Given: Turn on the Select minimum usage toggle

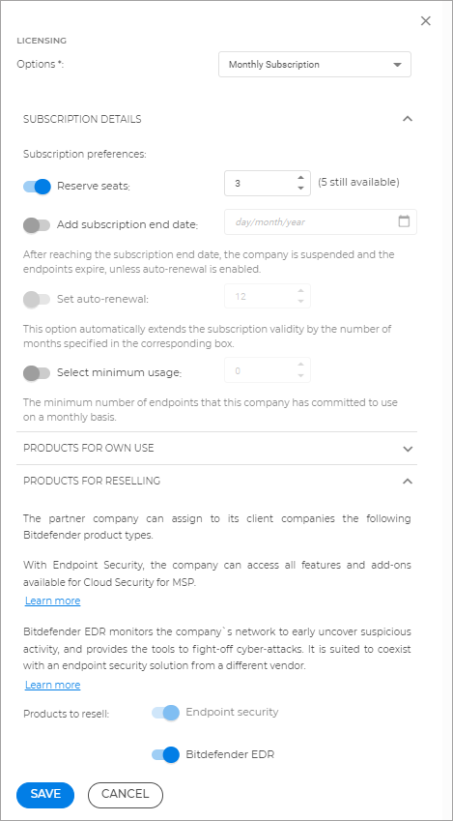Looking at the screenshot, I should point(37,373).
